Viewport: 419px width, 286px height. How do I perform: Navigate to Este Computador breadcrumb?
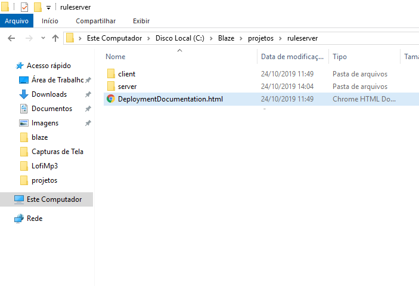114,38
